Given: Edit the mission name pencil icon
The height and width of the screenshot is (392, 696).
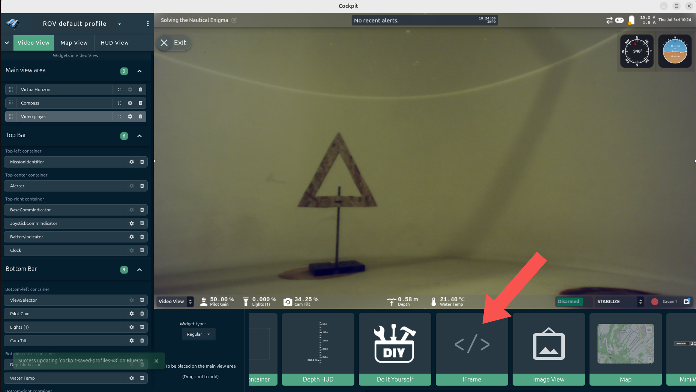Looking at the screenshot, I should [x=234, y=20].
